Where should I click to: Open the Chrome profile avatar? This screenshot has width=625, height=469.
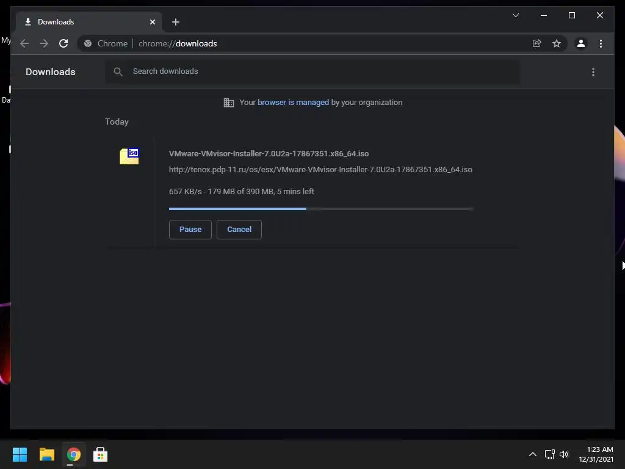581,43
